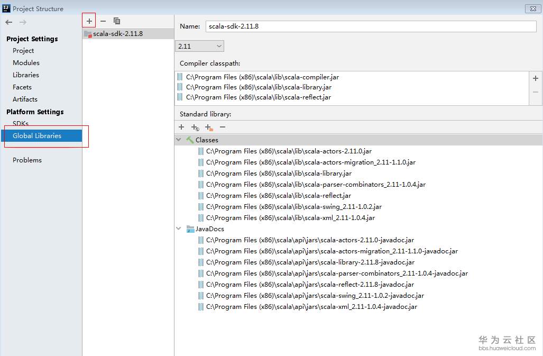
Task: Click the Name input field
Action: tap(371, 26)
